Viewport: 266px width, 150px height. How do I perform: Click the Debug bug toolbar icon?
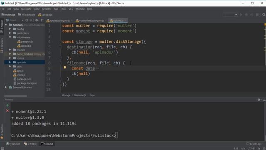246,15
